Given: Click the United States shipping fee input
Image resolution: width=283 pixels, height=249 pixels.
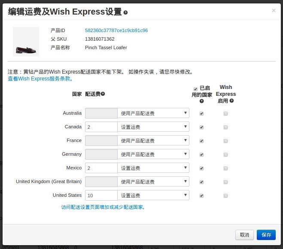Looking at the screenshot, I should tap(101, 196).
